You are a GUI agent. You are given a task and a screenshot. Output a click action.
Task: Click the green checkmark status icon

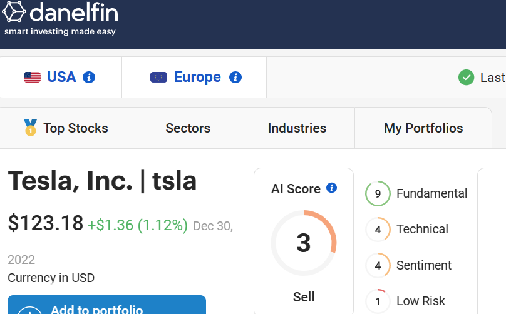pos(466,78)
